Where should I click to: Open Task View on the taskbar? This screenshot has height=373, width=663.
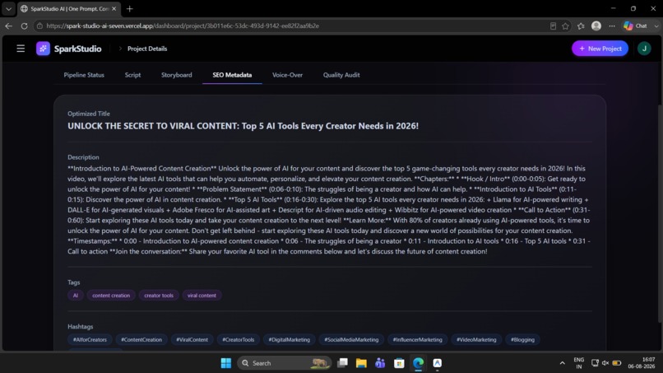click(342, 363)
